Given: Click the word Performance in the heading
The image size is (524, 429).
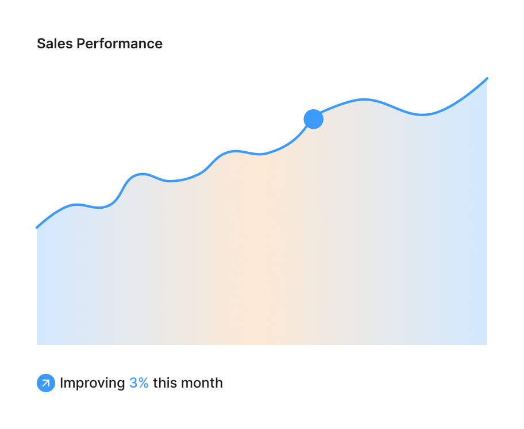Looking at the screenshot, I should click(120, 44).
